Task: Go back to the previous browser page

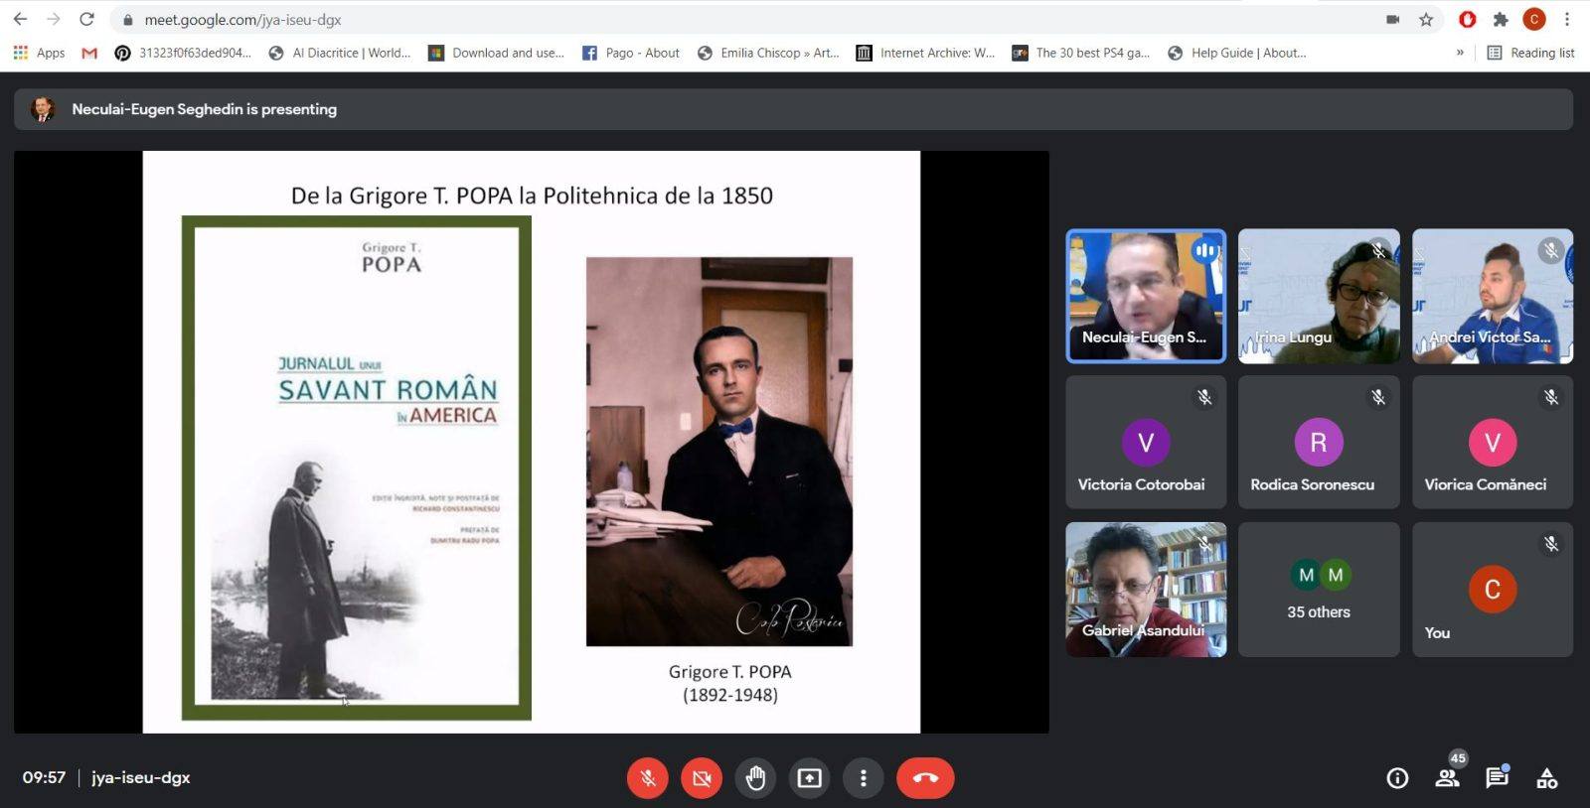Action: pos(20,19)
